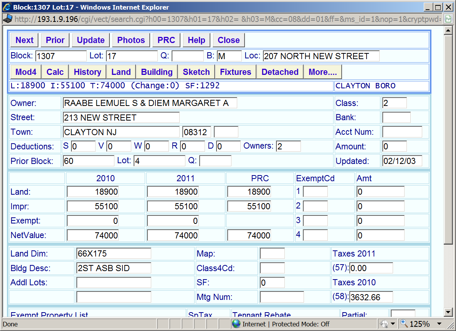Click scroll up arrow on vertical scrollbar

pos(448,31)
